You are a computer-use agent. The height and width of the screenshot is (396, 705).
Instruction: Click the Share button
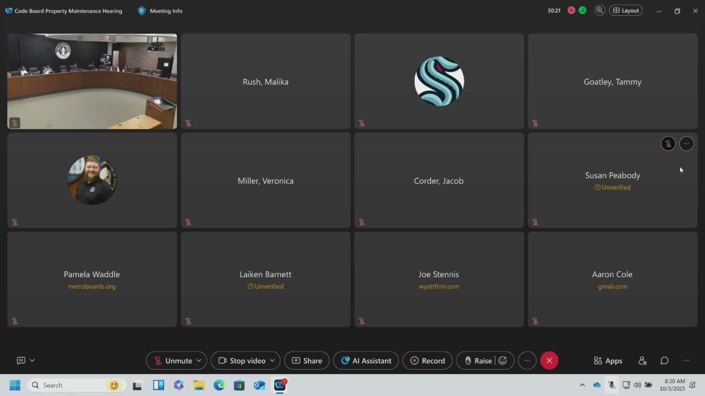pos(307,361)
